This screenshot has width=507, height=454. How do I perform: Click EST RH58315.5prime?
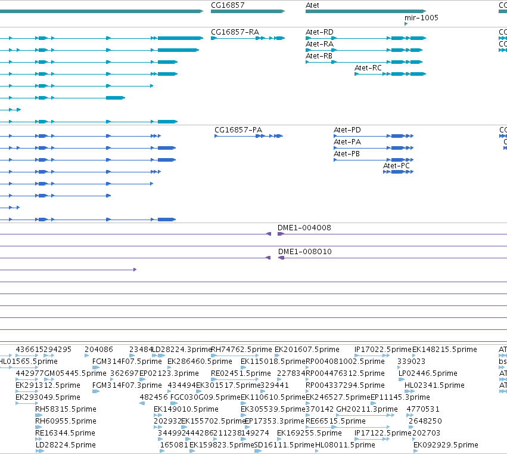66,409
